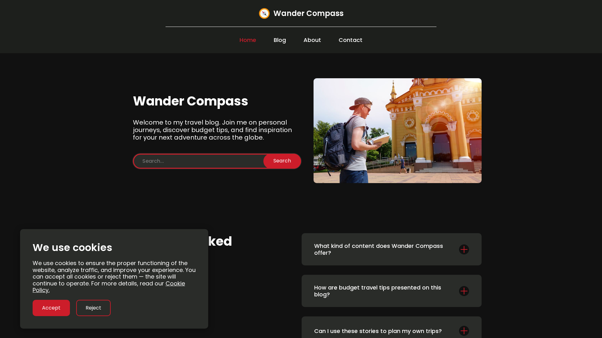Accept all cookies
Viewport: 602px width, 338px height.
click(x=51, y=308)
